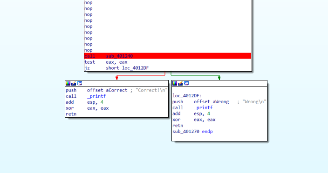Click the color icon on loc_4012DF block
The image size is (328, 173).
pyautogui.click(x=175, y=83)
